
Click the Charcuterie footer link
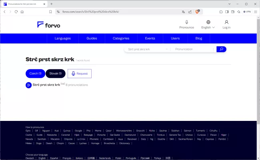[146, 135]
